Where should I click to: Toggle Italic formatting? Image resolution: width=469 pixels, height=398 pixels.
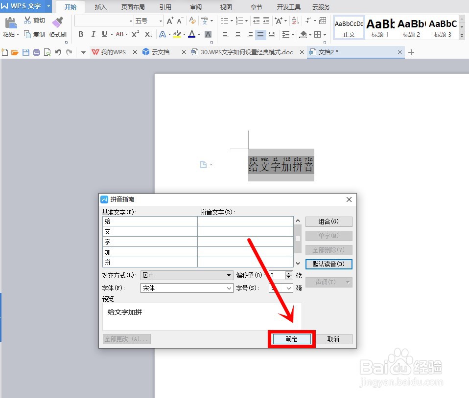pos(93,34)
